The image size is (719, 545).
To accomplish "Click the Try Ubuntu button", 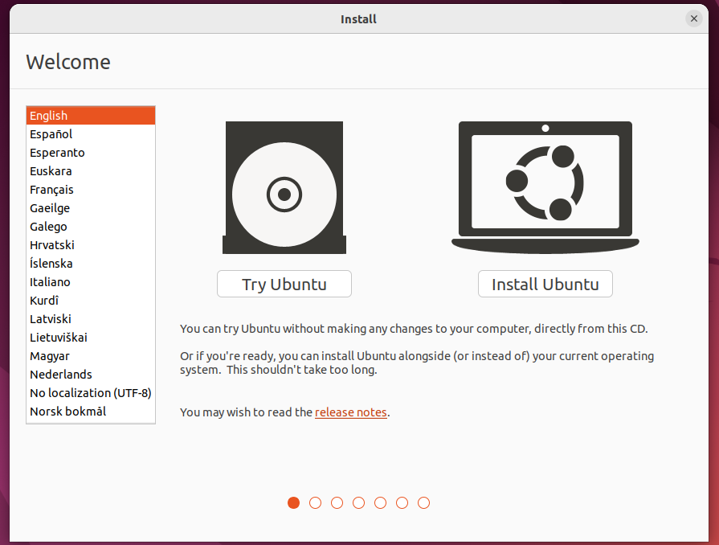I will point(284,284).
